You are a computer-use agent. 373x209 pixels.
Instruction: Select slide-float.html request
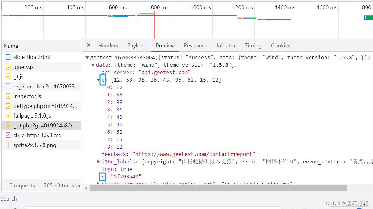click(x=42, y=57)
